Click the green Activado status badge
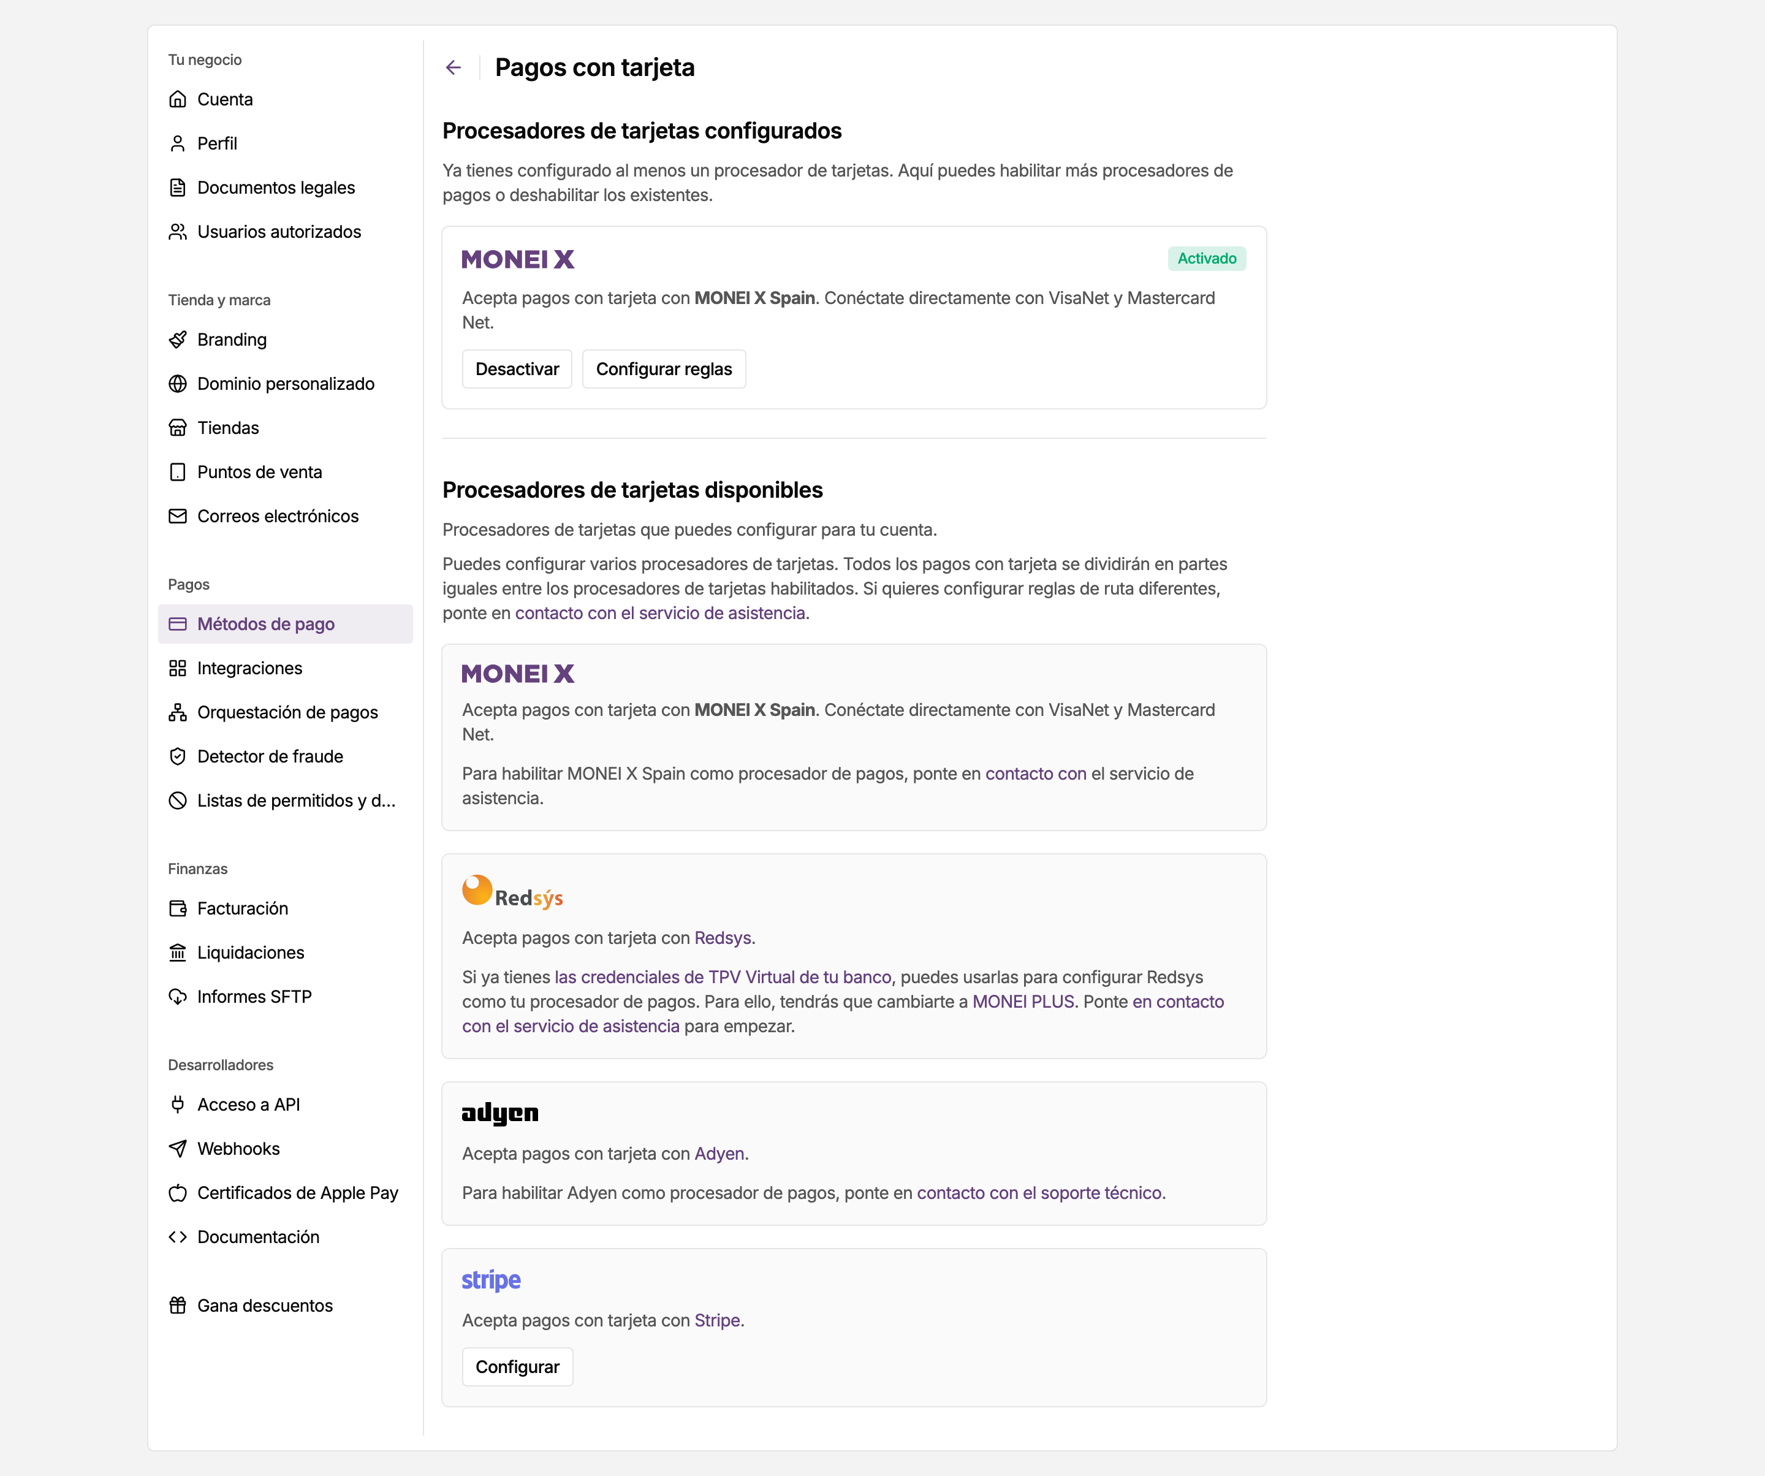This screenshot has height=1476, width=1765. point(1207,258)
